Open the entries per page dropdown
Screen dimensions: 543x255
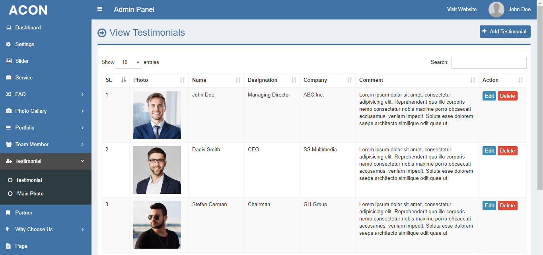[129, 62]
